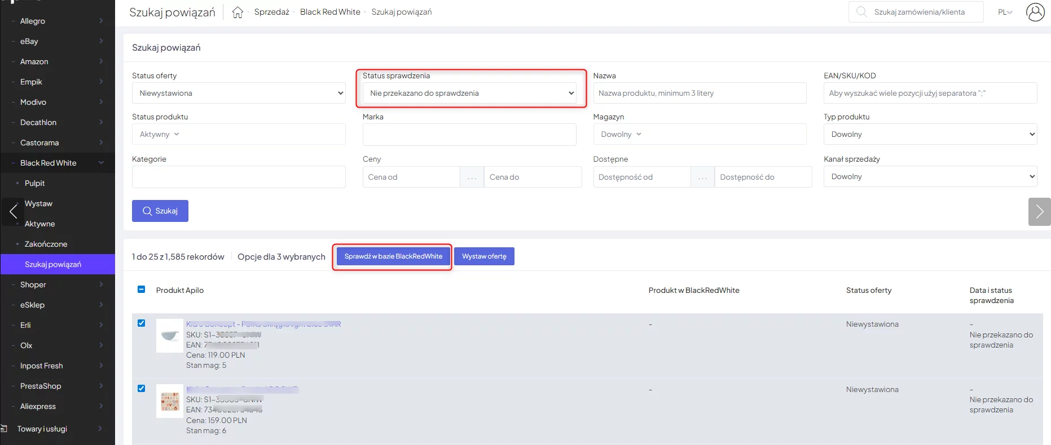Click the EAN/SKU/KOD input field

coord(930,93)
